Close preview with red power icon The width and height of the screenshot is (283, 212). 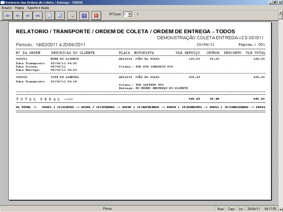[96, 16]
